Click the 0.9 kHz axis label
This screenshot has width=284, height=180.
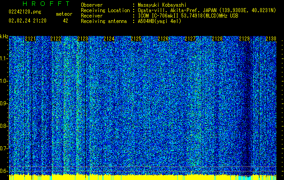pos(4,103)
